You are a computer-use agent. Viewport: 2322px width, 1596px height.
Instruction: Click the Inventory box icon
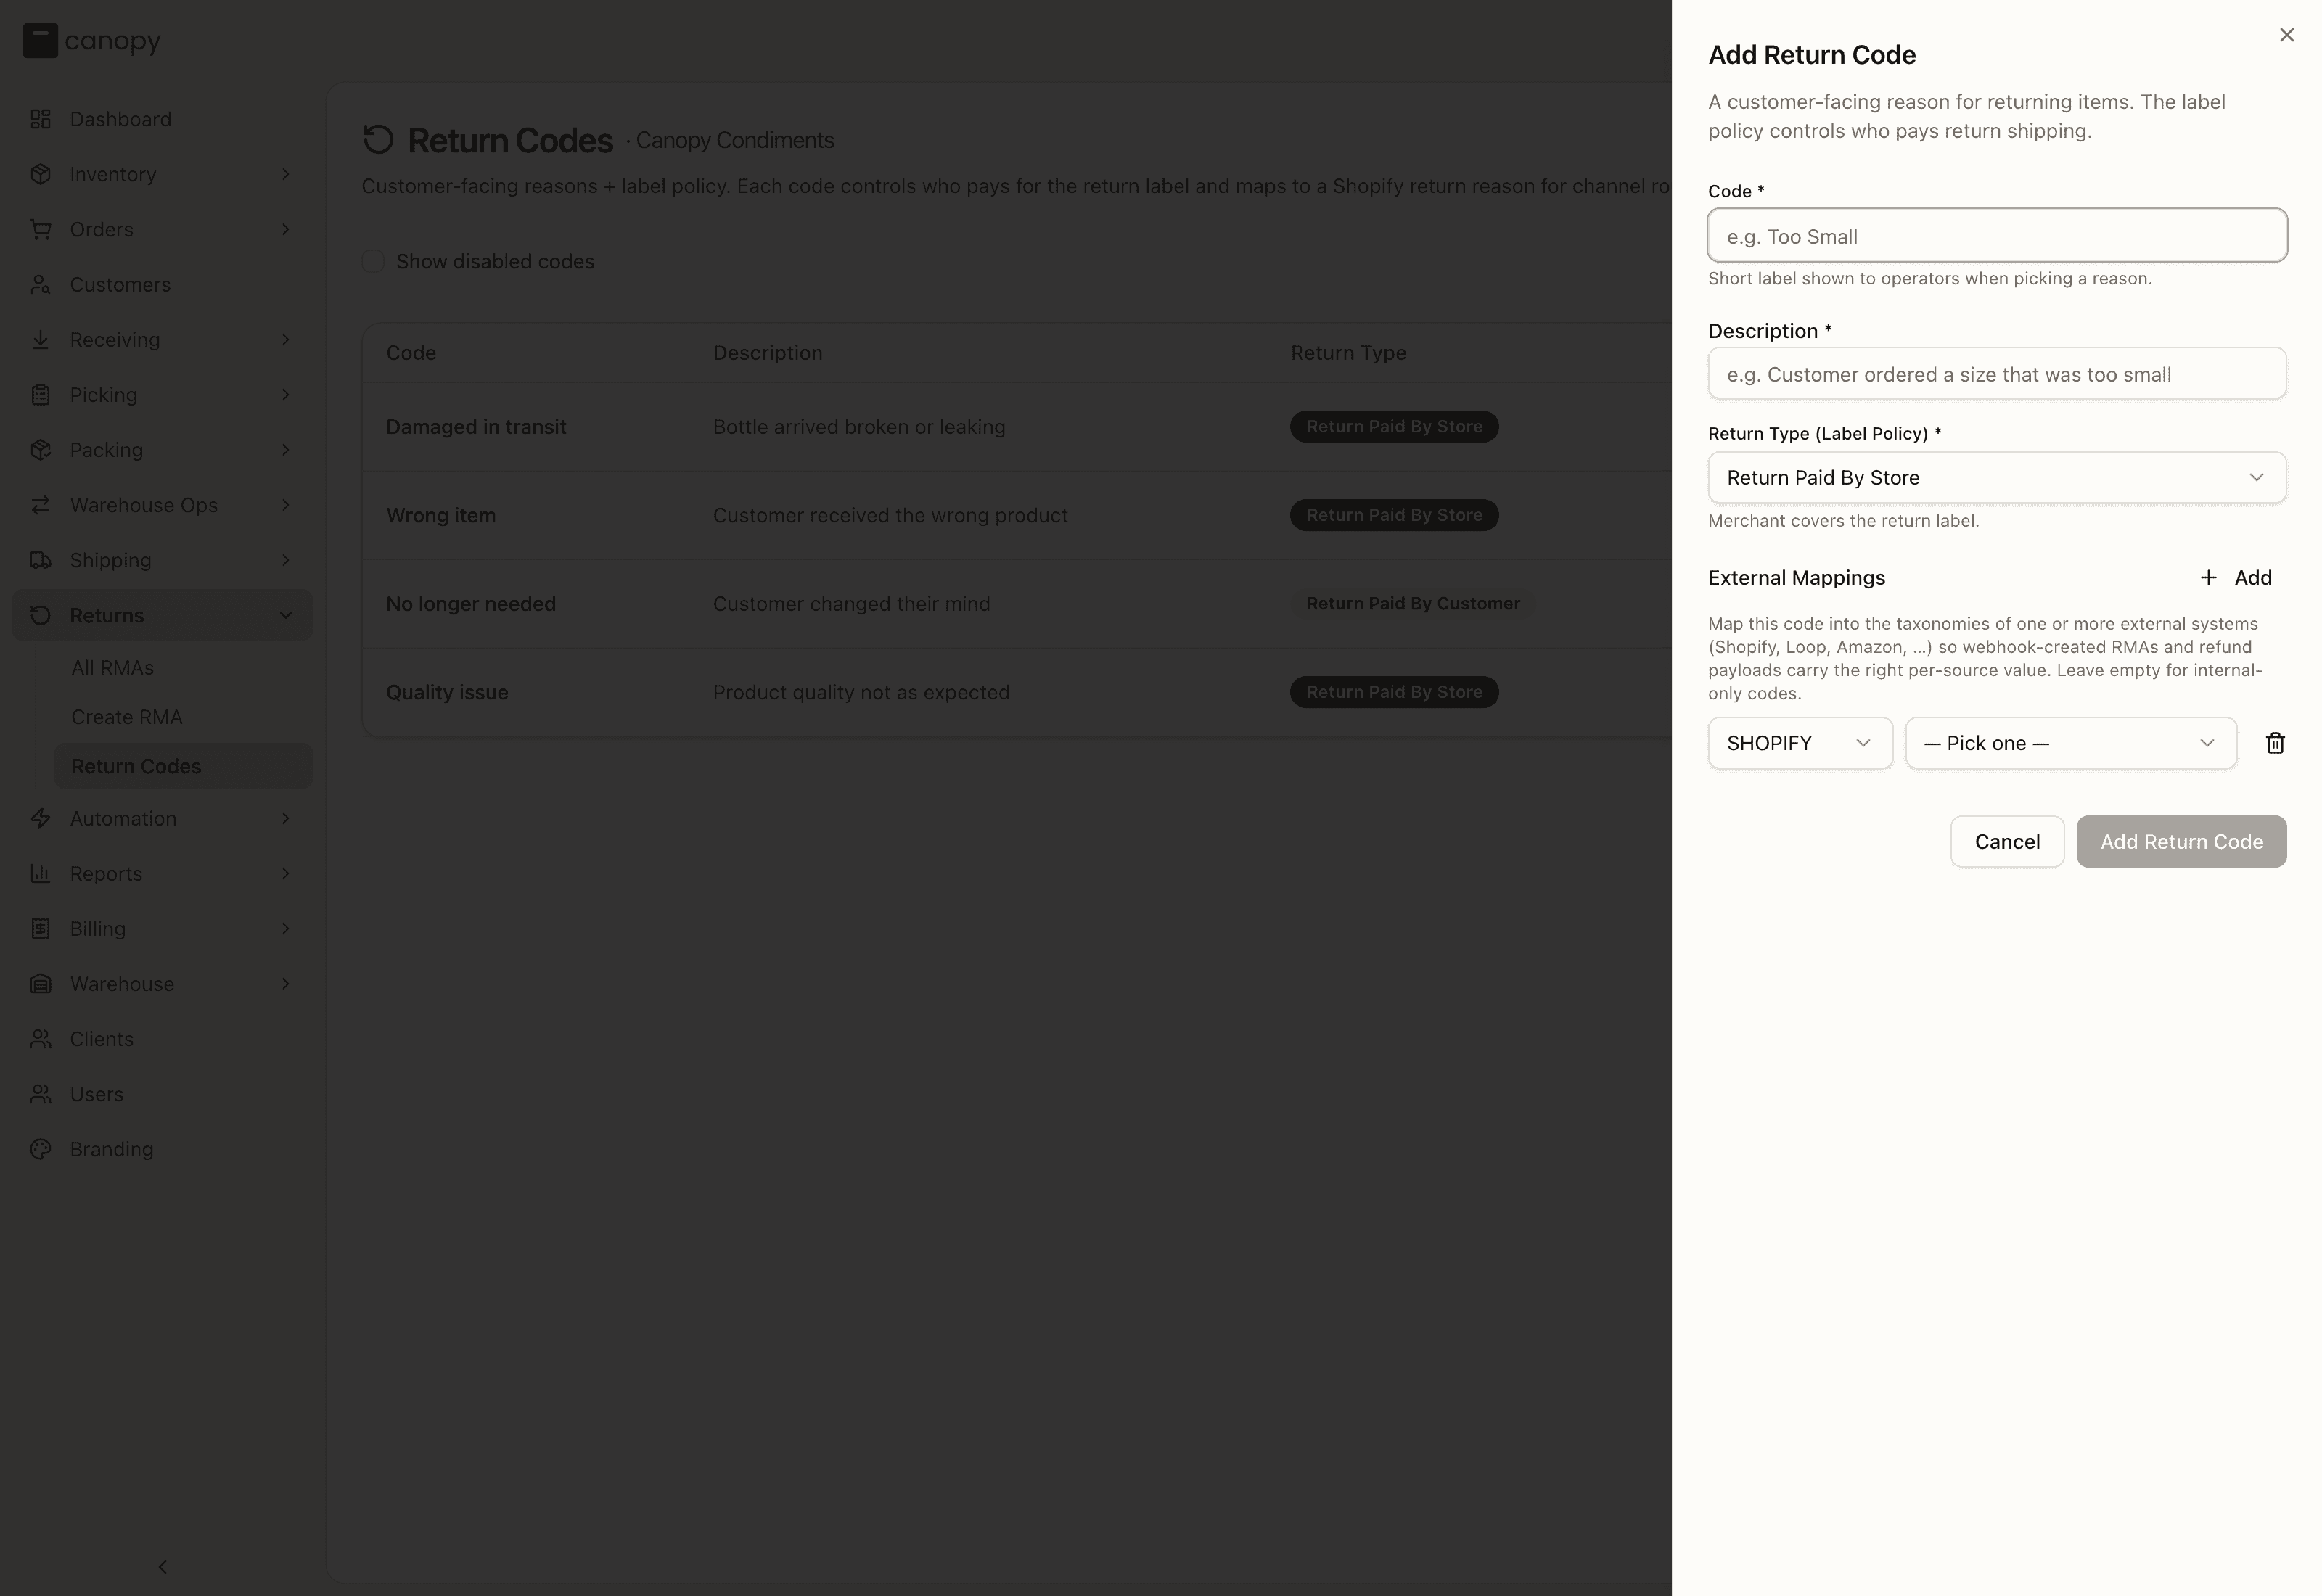pos(40,174)
